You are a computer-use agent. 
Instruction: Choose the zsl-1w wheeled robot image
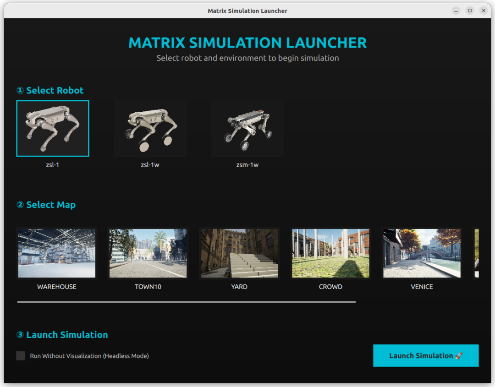pyautogui.click(x=150, y=129)
